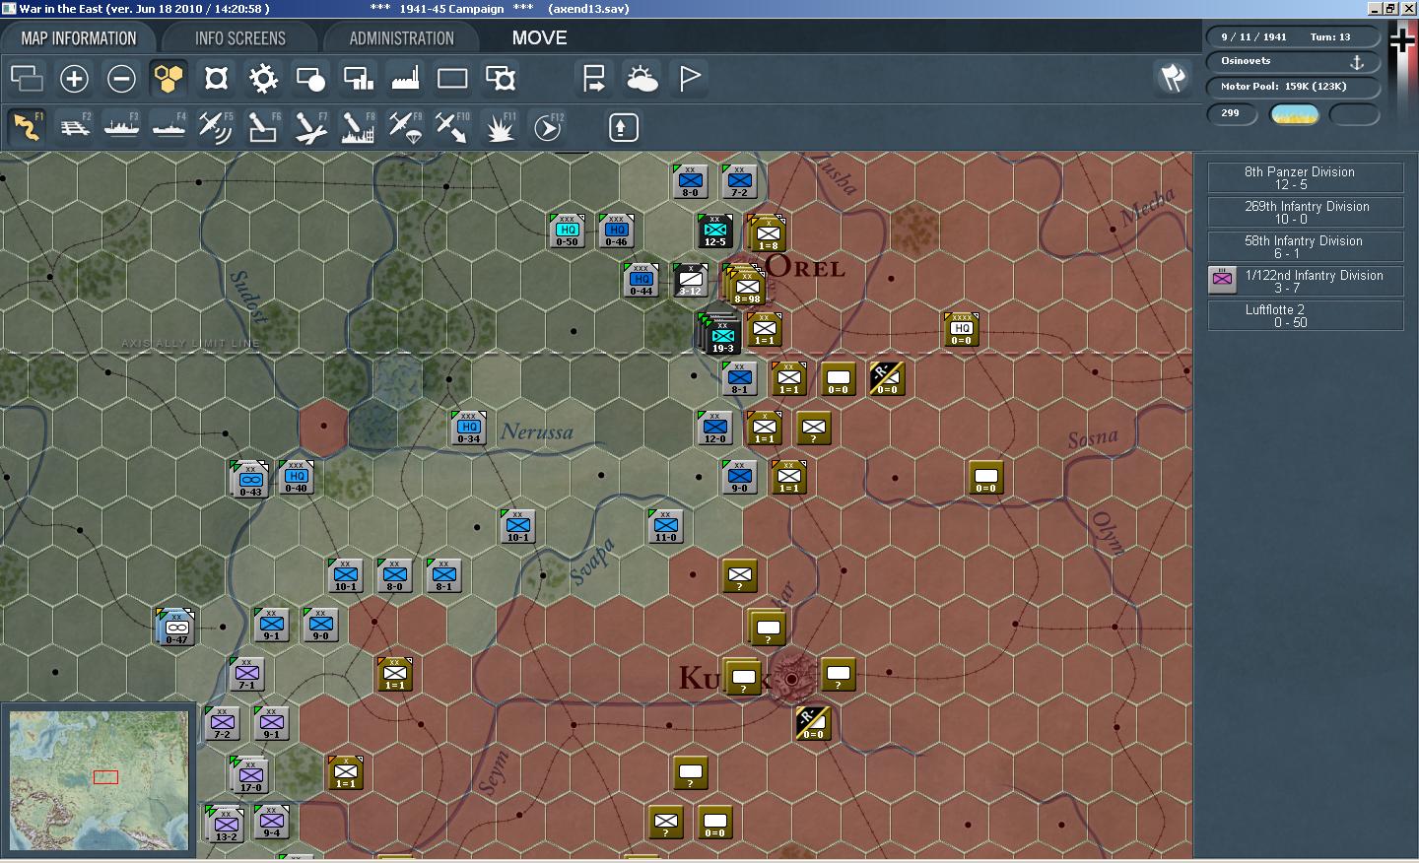Select the 0-40 HQ counter
1419x863 pixels.
[x=297, y=477]
